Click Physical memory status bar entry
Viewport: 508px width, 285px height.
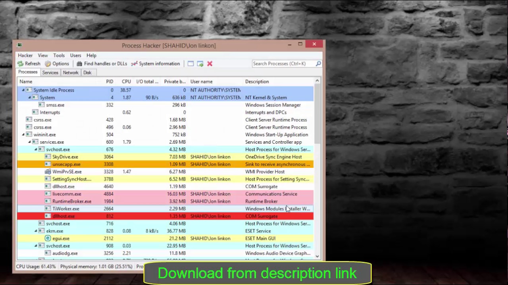tap(96, 267)
